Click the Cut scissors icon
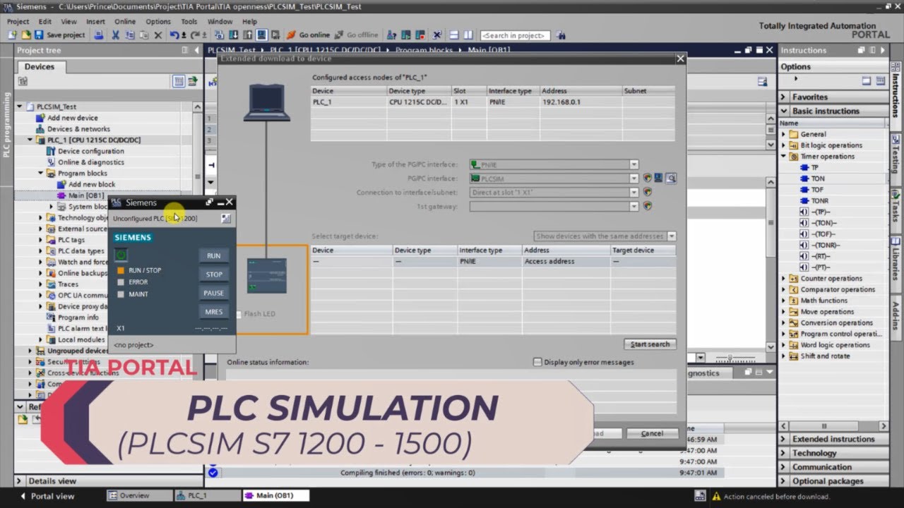Viewport: 904px width, 508px height. pos(115,35)
